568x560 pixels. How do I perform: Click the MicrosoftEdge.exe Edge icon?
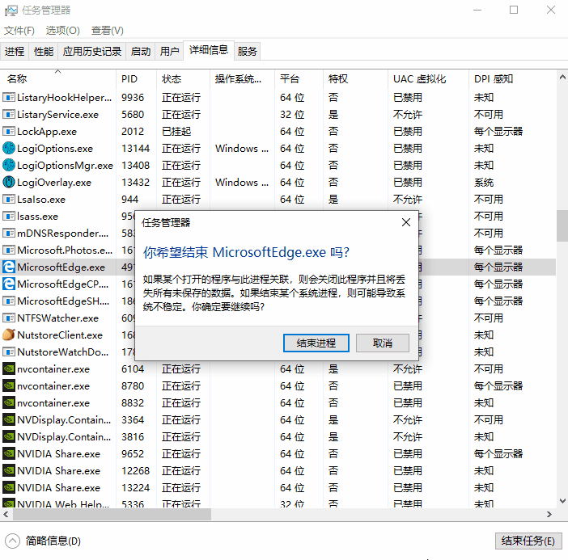9,267
